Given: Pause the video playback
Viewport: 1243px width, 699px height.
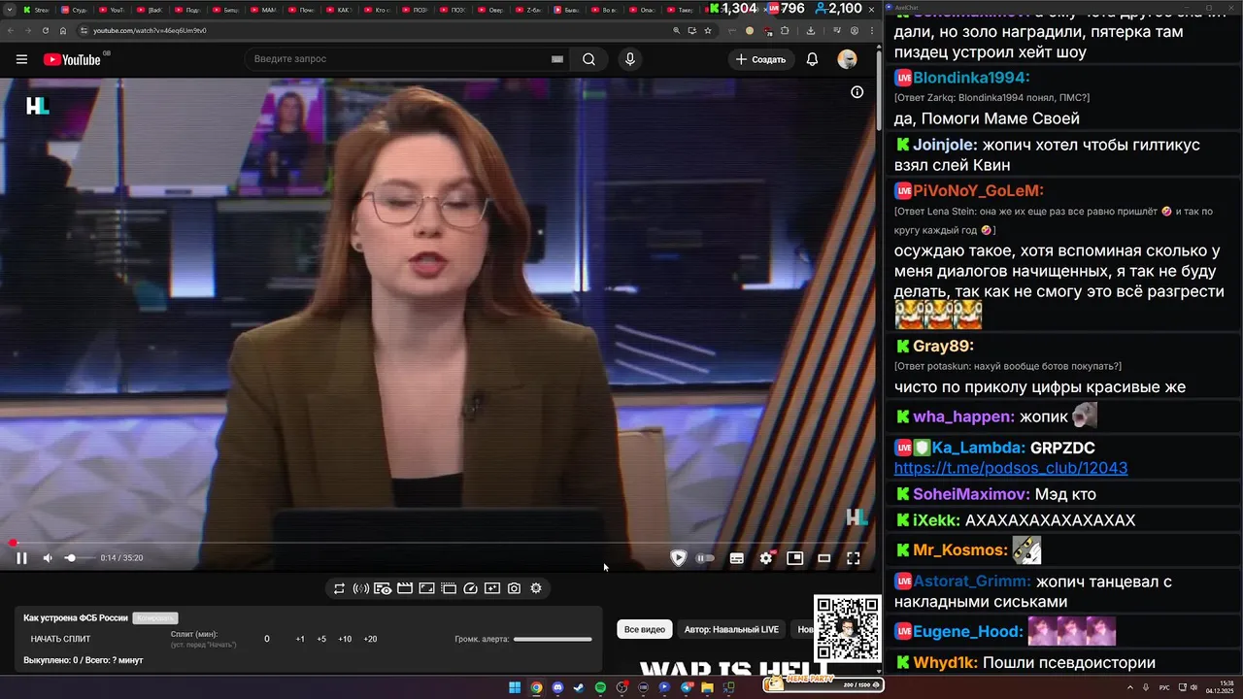Looking at the screenshot, I should tap(21, 558).
